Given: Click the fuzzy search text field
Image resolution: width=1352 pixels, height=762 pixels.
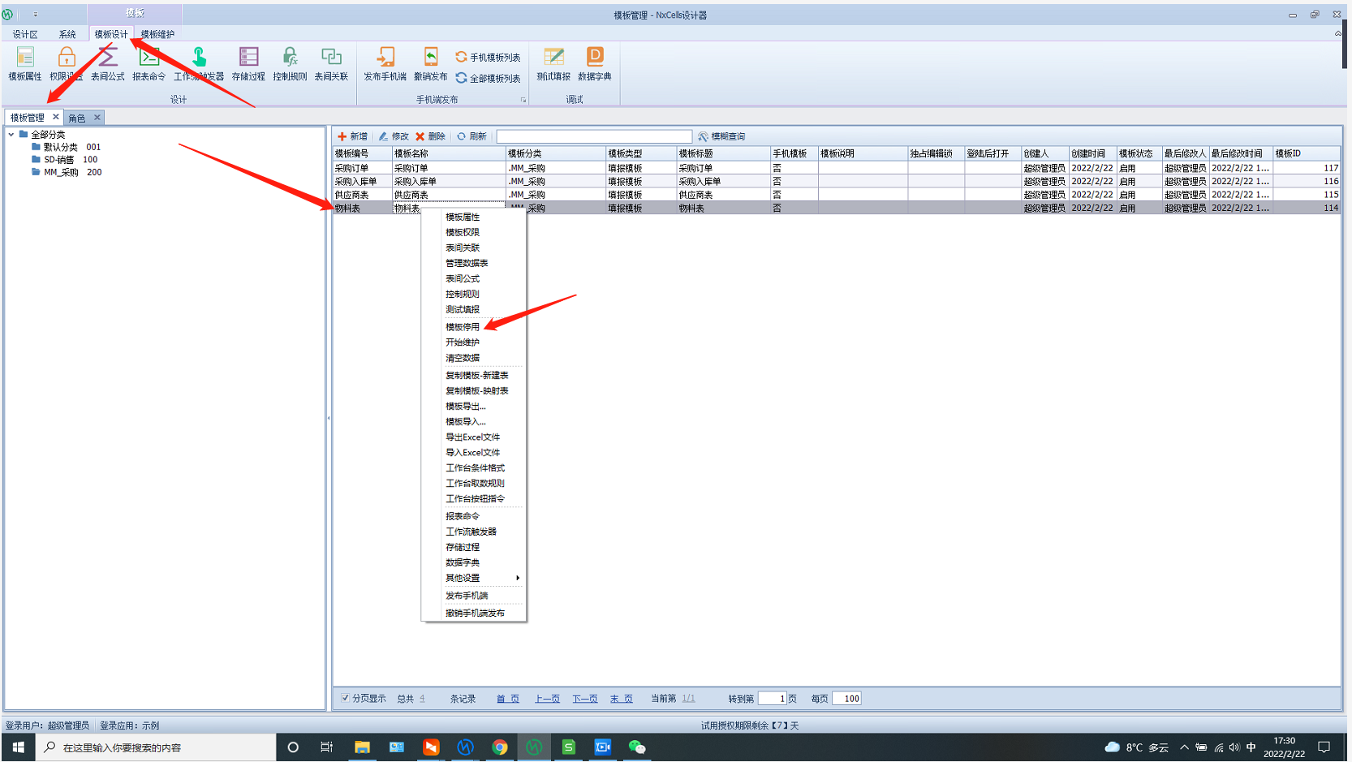Looking at the screenshot, I should tap(594, 136).
